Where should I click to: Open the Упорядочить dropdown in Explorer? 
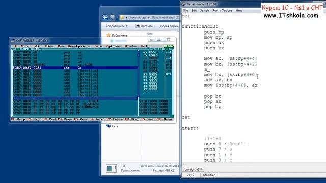click(x=117, y=26)
